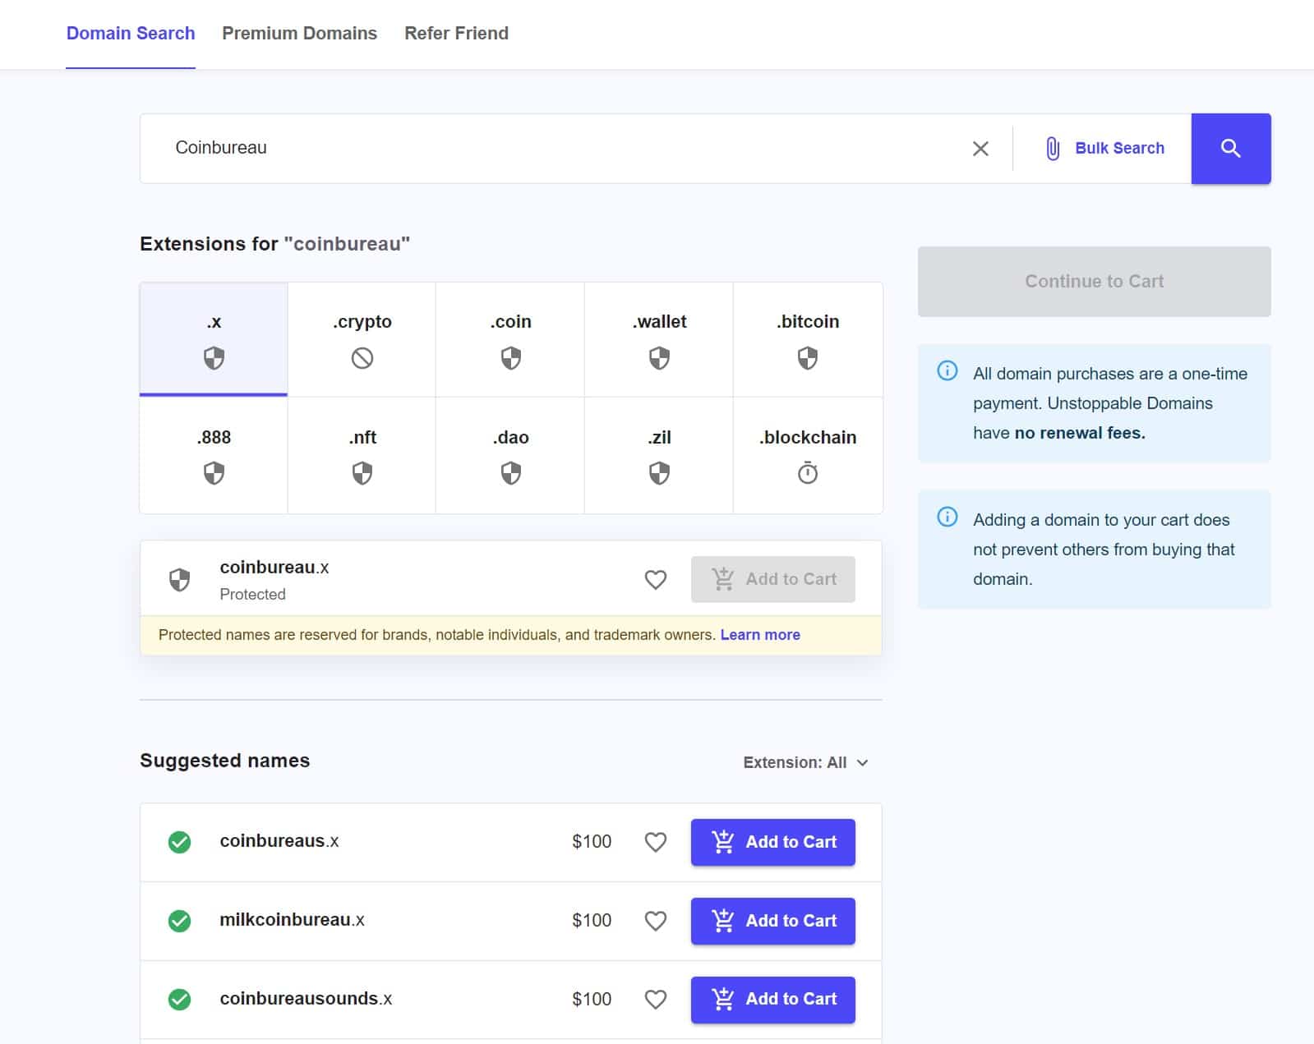Toggle heart for milkcoinbureau.x
The image size is (1314, 1044).
(655, 921)
